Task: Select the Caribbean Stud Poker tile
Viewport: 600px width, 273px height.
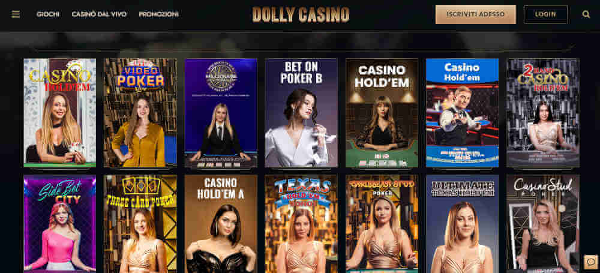Action: click(382, 224)
